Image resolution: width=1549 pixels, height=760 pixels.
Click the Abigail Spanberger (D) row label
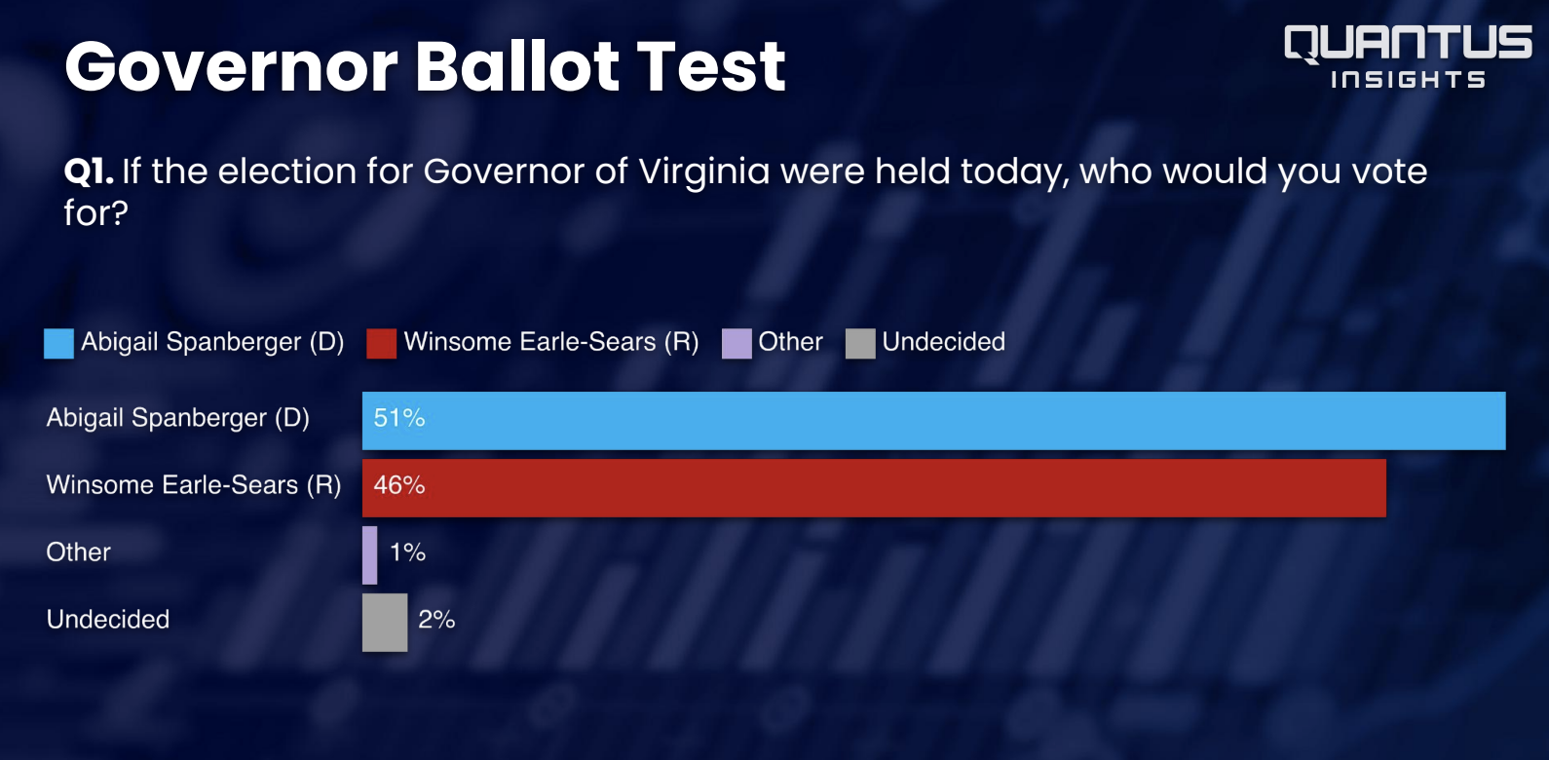178,418
